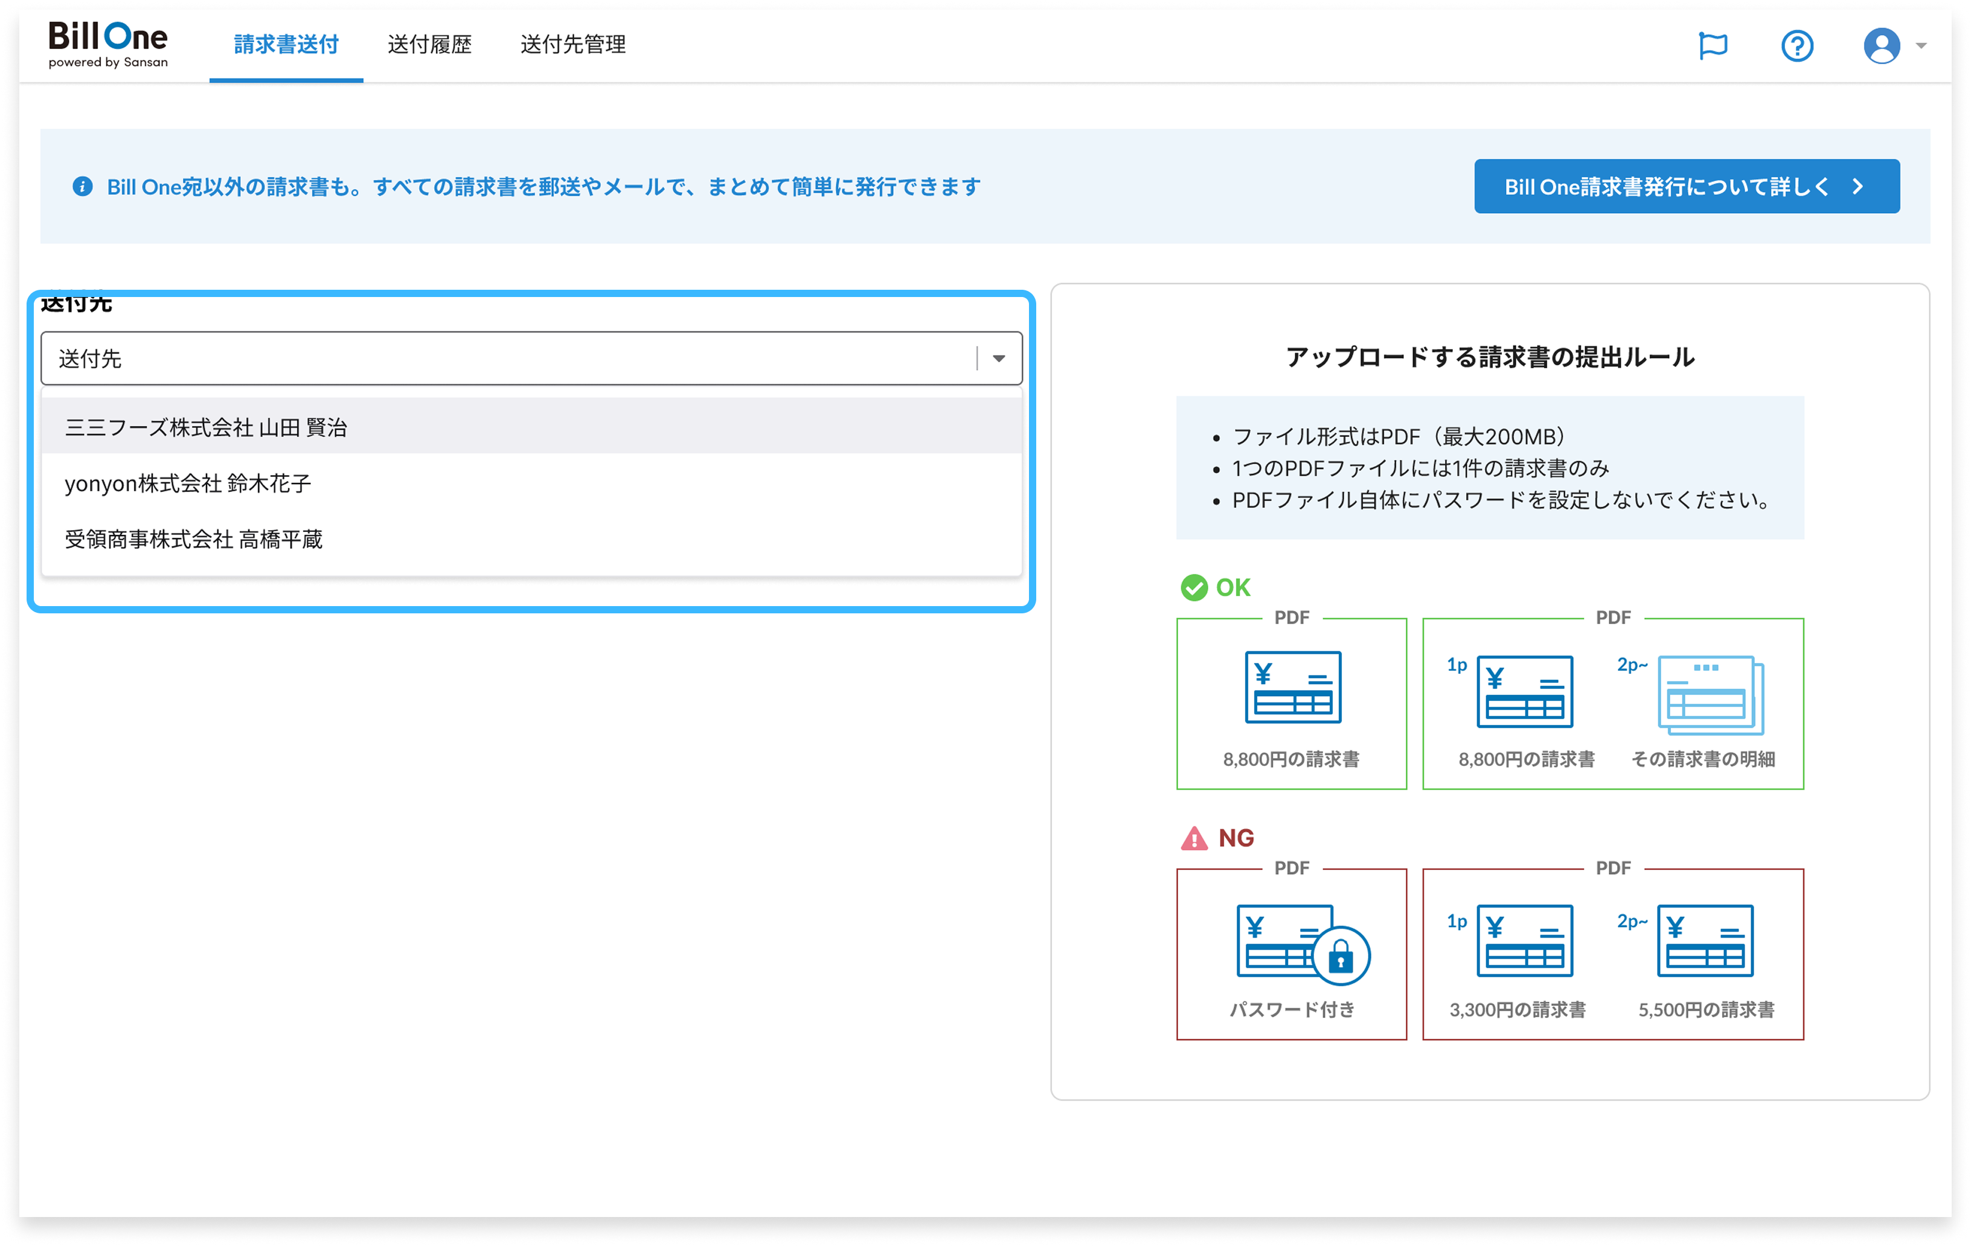Click the 8,800円 single invoice PDF icon
The height and width of the screenshot is (1246, 1971).
[x=1292, y=686]
